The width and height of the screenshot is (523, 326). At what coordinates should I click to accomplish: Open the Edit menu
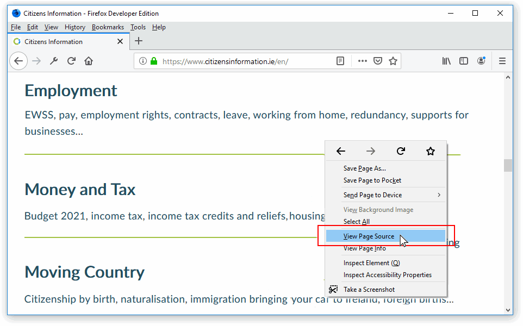click(33, 27)
